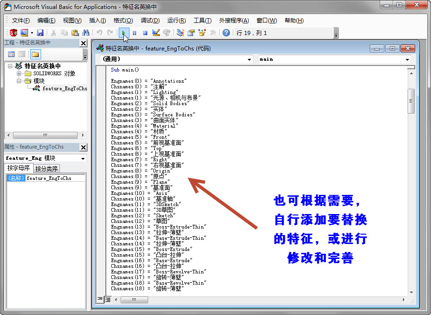Click code window scroll up arrow
Viewport: 431px width, 315px height.
pos(411,73)
